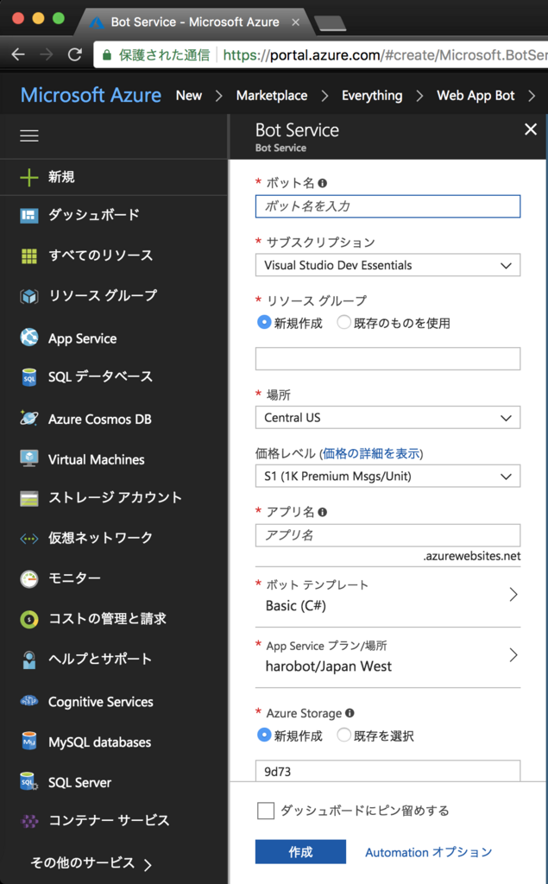This screenshot has height=884, width=548.
Task: Click info icon next to アプリ名
Action: (323, 512)
